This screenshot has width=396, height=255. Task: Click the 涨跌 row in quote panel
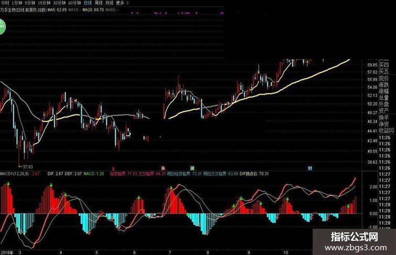[x=383, y=85]
